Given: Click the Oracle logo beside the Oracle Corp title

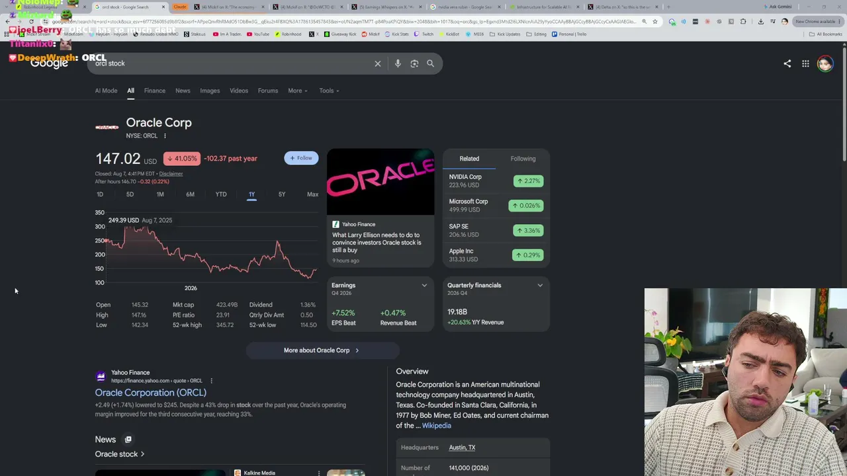Looking at the screenshot, I should 107,127.
